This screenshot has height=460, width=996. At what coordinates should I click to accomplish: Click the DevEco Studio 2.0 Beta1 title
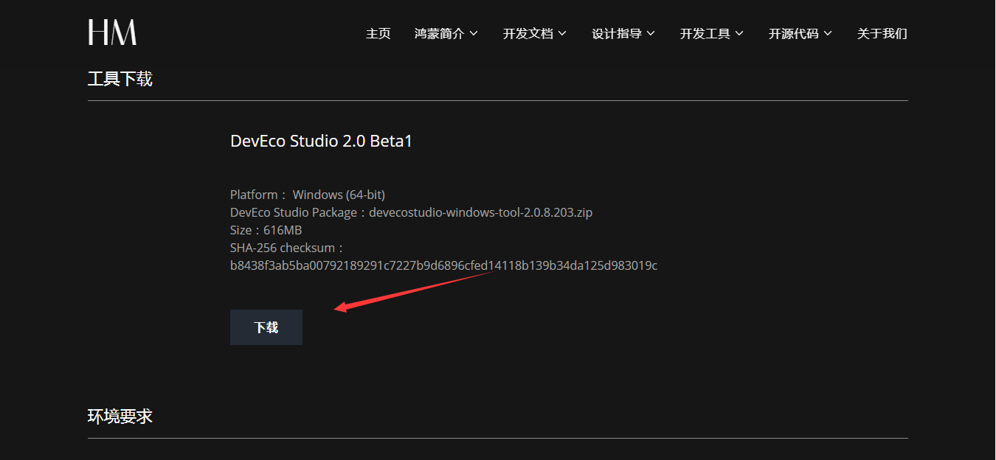click(322, 141)
